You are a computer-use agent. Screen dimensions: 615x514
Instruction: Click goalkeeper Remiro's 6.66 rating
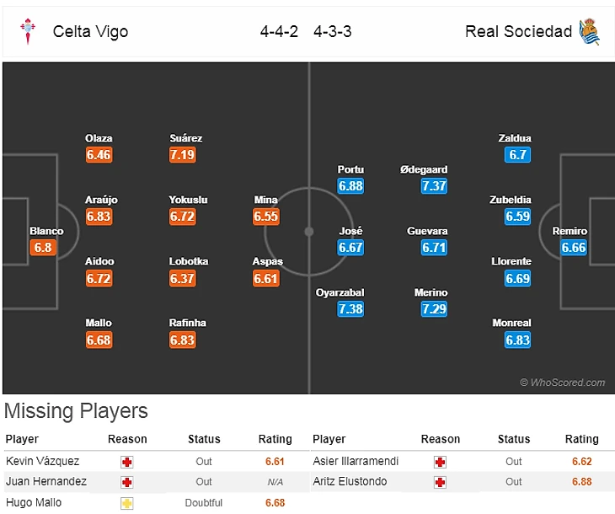click(x=574, y=248)
